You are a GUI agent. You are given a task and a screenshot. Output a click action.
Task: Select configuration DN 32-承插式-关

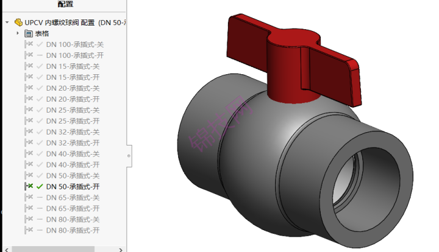pyautogui.click(x=73, y=132)
